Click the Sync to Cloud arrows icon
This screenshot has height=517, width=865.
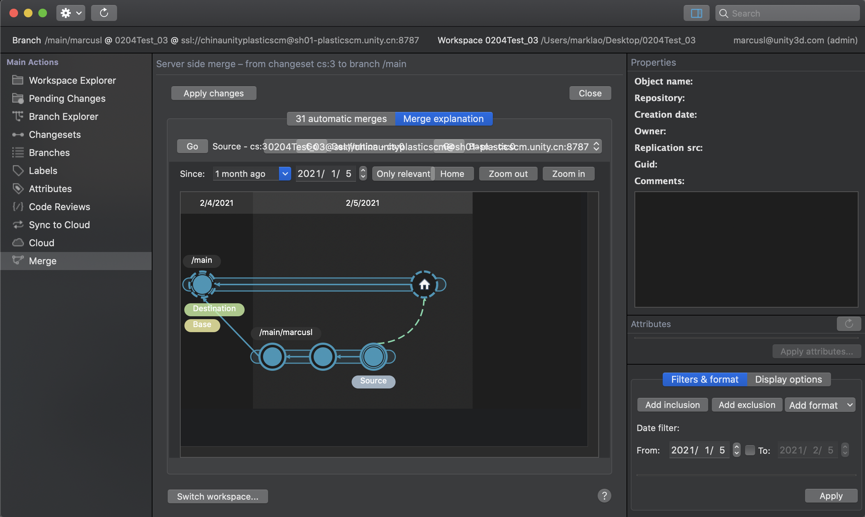pos(18,225)
